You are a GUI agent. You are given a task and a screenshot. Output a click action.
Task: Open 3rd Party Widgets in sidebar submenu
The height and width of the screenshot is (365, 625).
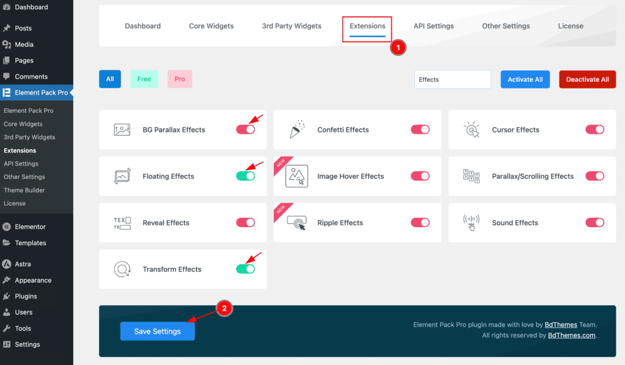[x=29, y=137]
